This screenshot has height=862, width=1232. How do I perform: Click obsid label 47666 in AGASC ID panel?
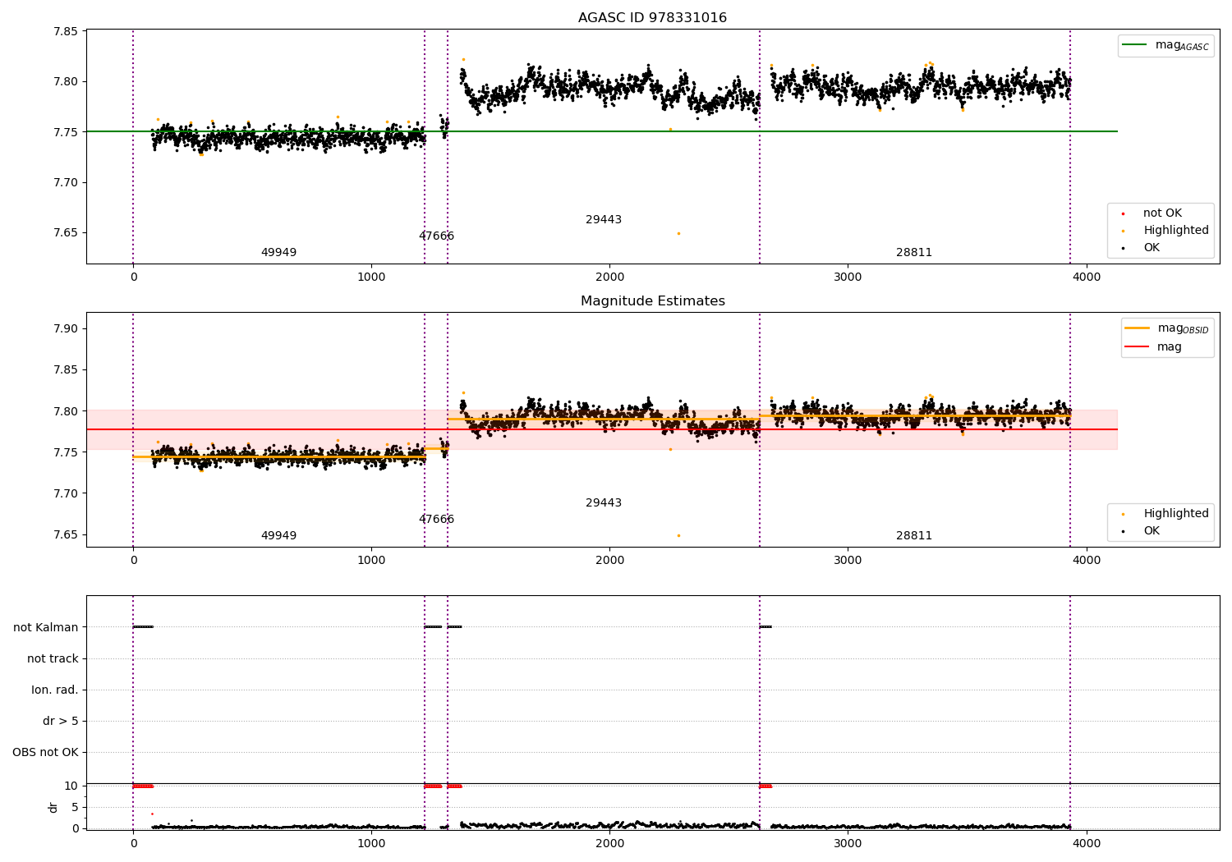coord(436,236)
